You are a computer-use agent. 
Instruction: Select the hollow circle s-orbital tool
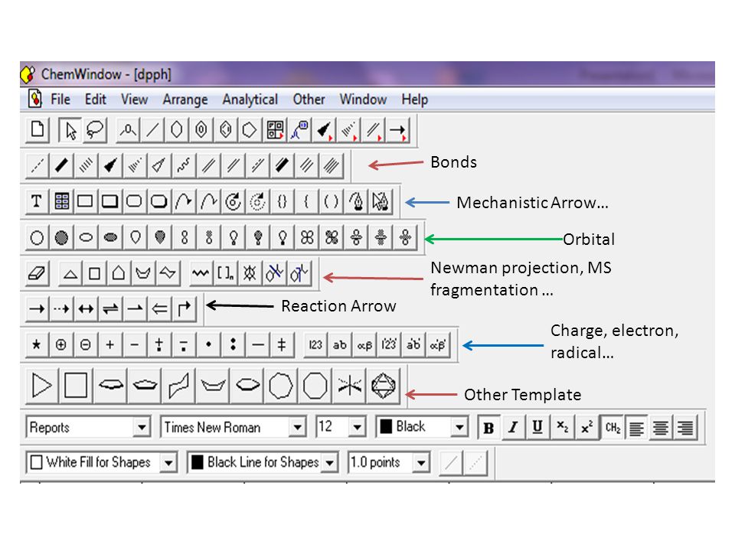[x=37, y=237]
